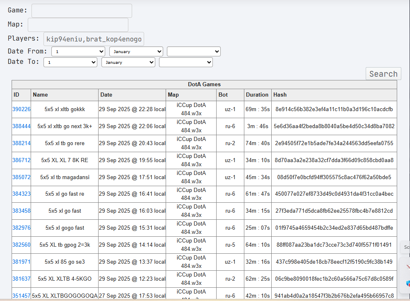This screenshot has height=301, width=410.
Task: Expand the Date To month dropdown
Action: 128,62
